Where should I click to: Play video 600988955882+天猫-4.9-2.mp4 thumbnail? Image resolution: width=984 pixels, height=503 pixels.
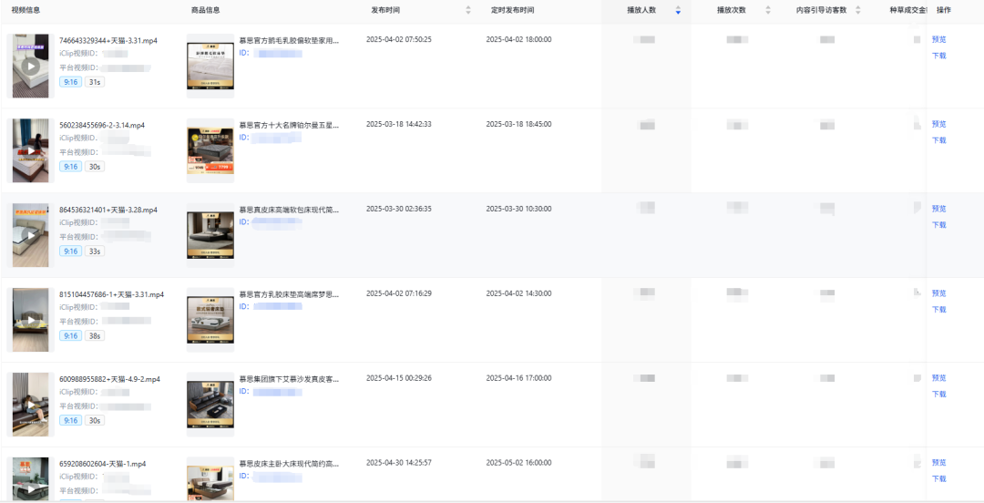(31, 405)
